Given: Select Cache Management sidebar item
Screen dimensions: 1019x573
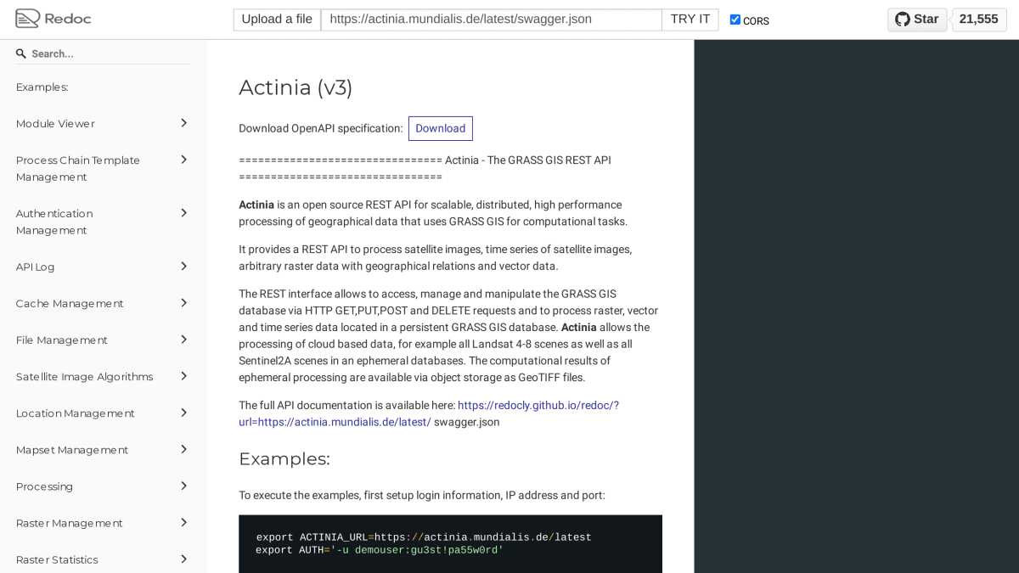Looking at the screenshot, I should (x=103, y=303).
